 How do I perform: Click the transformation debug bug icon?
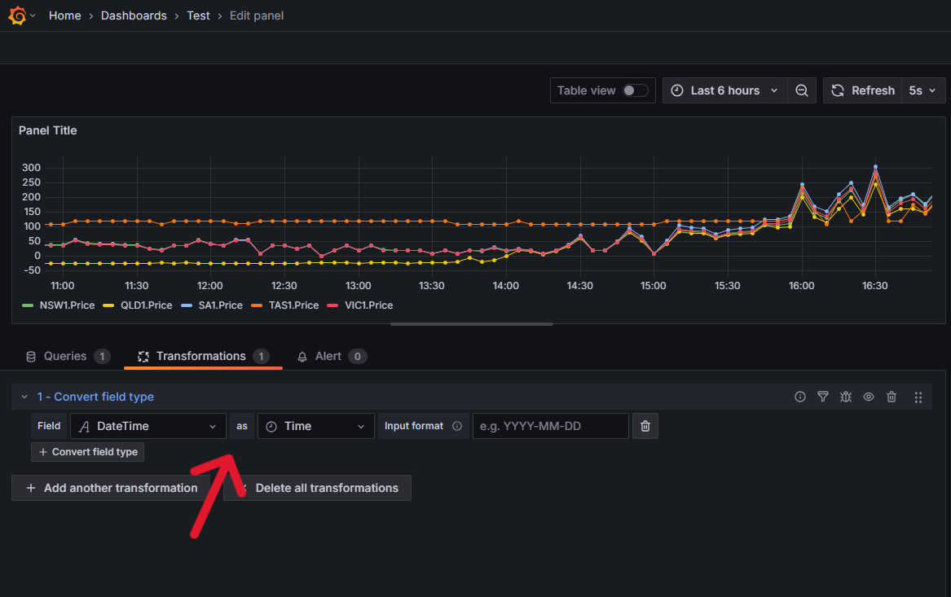coord(846,397)
